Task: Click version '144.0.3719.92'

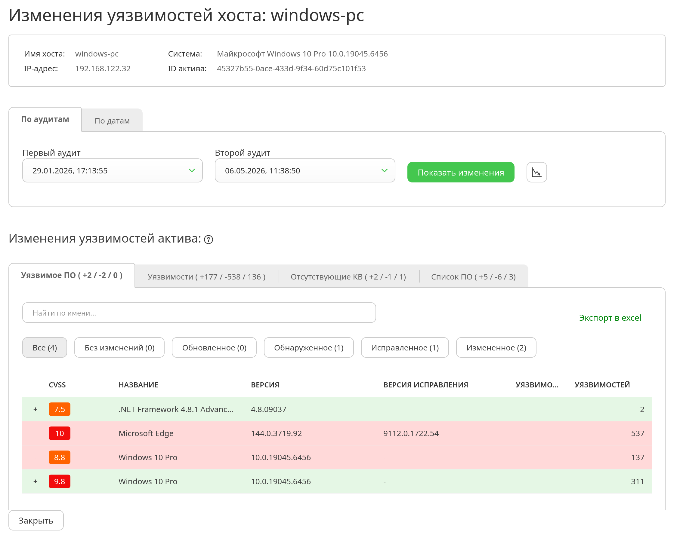Action: click(x=276, y=433)
